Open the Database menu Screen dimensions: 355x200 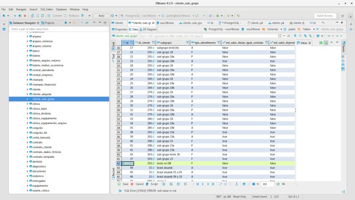tap(61, 9)
